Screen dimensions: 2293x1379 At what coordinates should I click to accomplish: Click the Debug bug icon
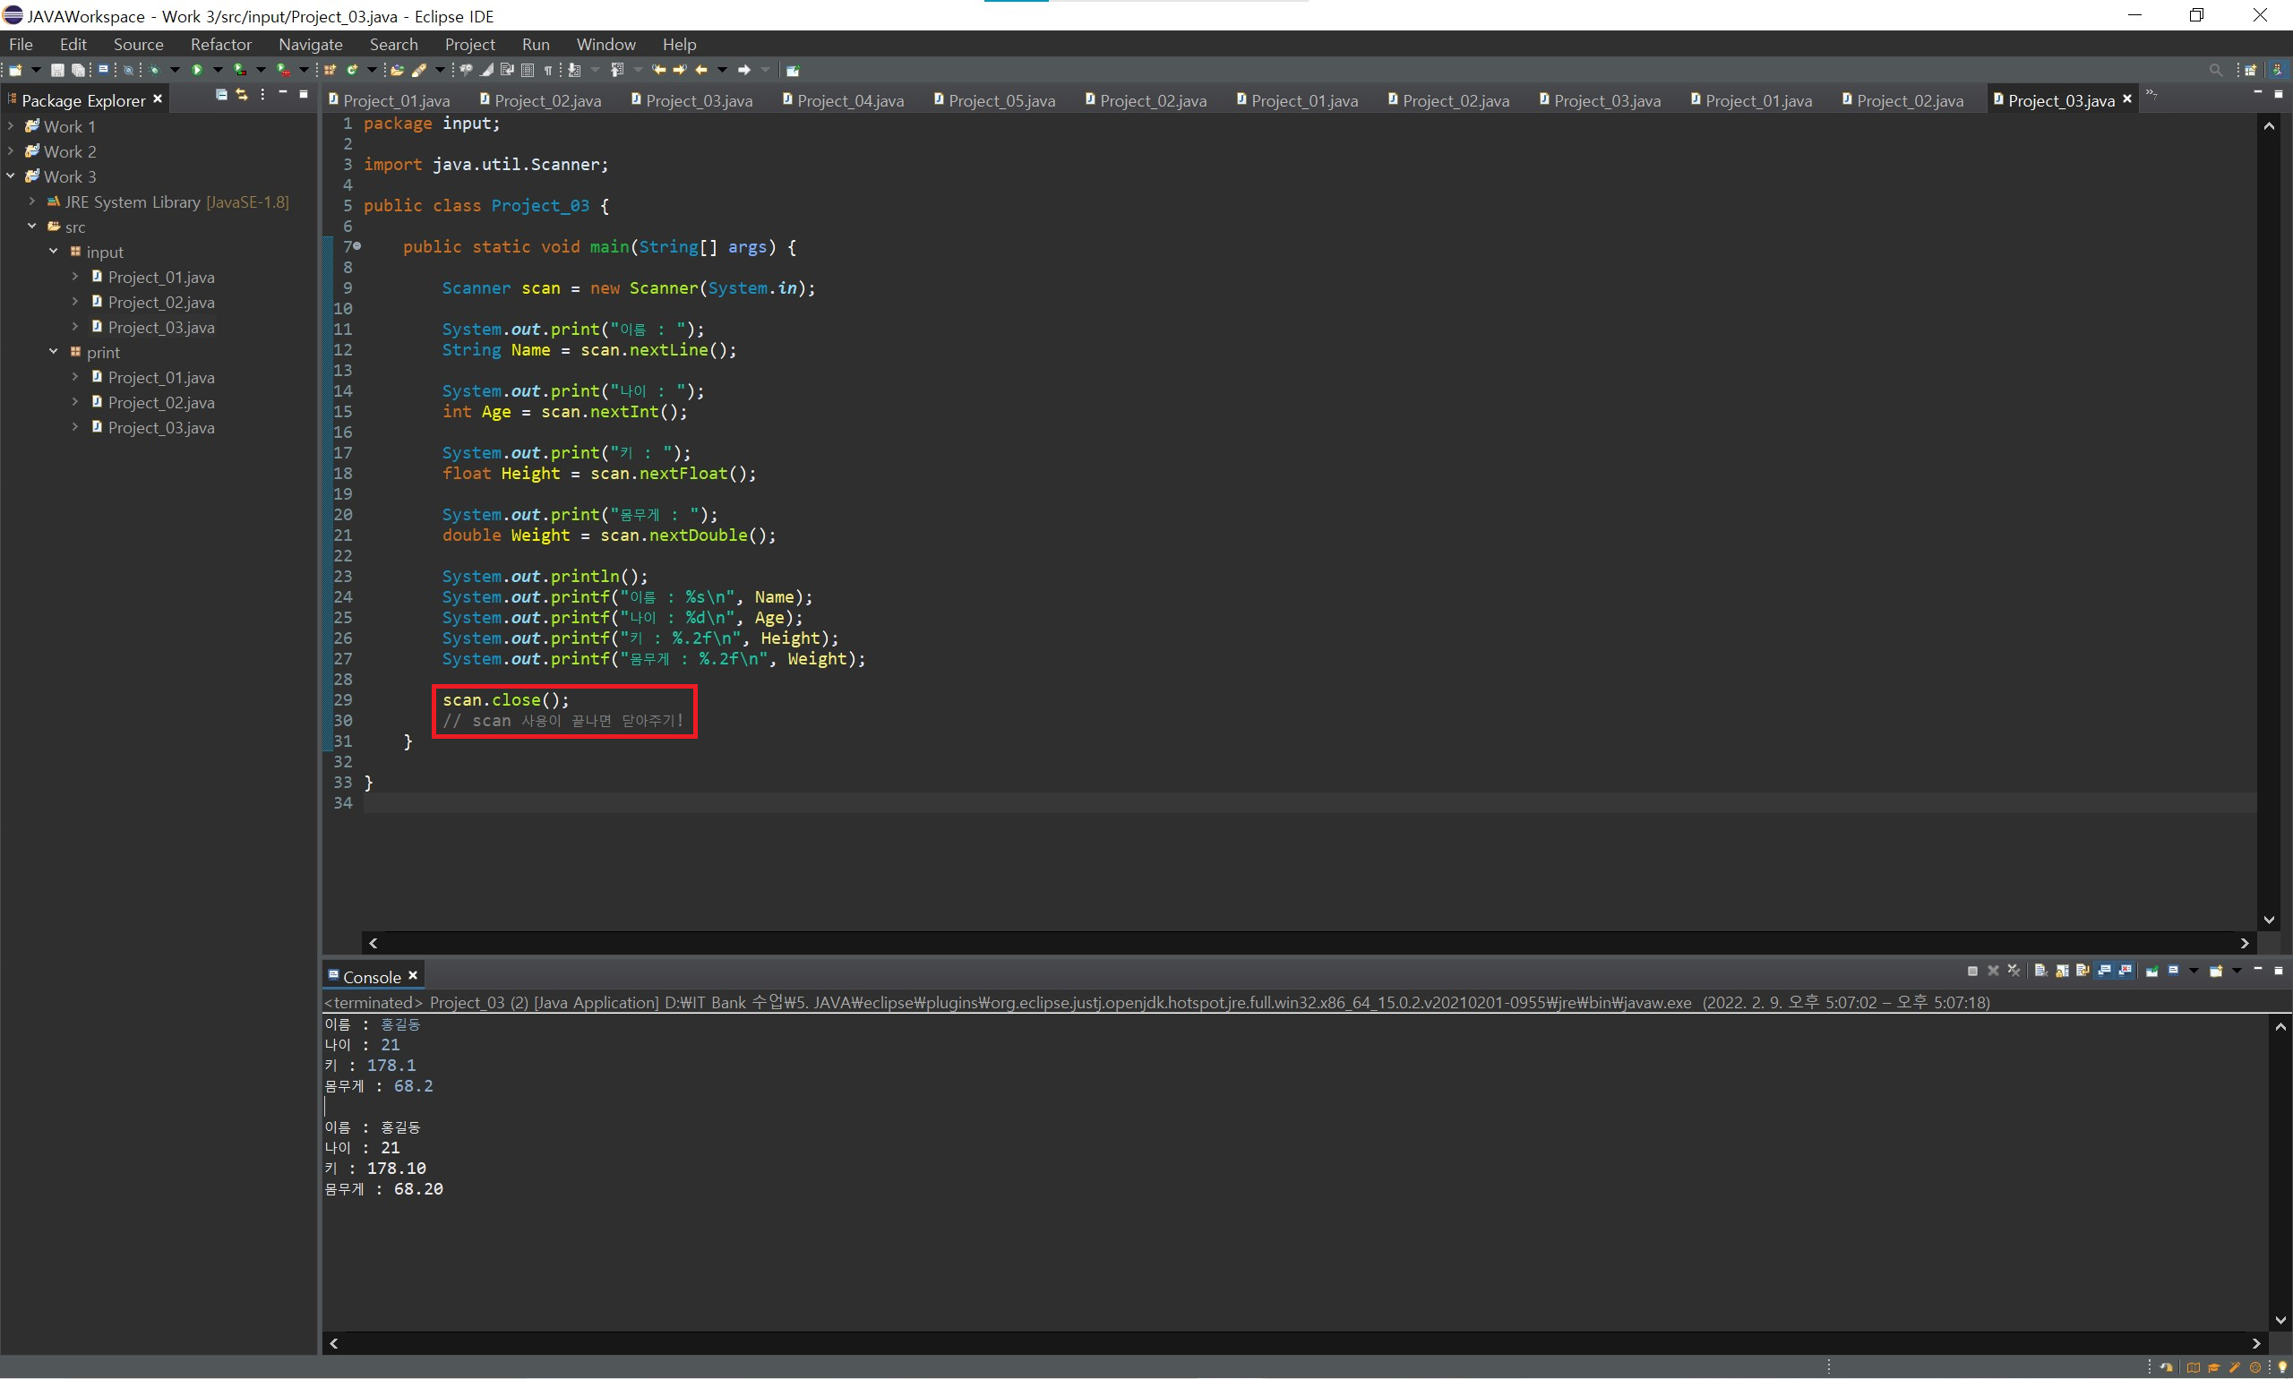pos(154,70)
